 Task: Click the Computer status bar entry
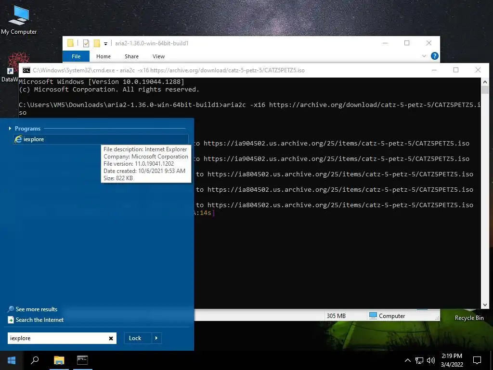(387, 316)
